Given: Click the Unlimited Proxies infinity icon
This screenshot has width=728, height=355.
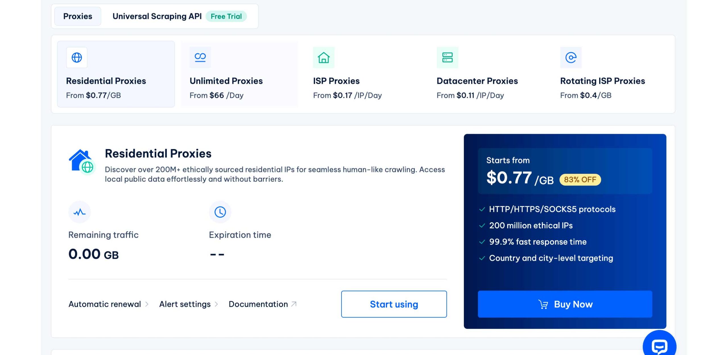Looking at the screenshot, I should pyautogui.click(x=200, y=57).
